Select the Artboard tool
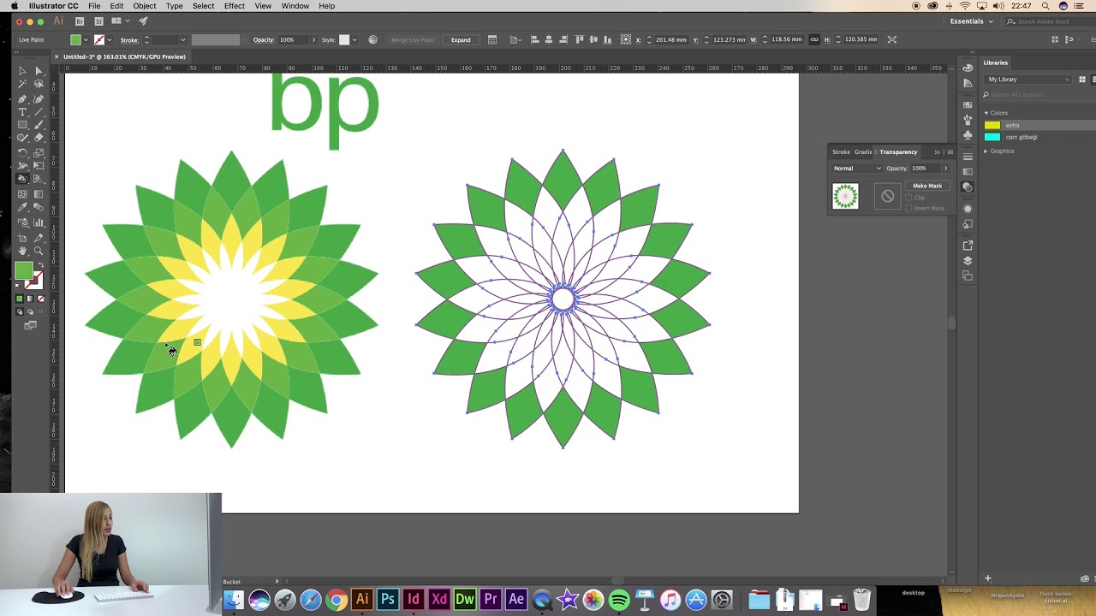Viewport: 1096px width, 616px height. (x=23, y=237)
